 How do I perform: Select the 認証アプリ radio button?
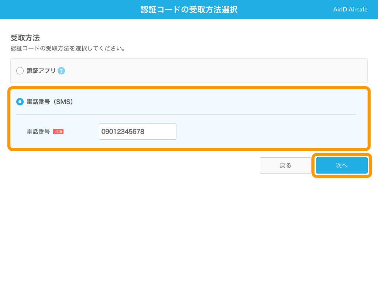20,71
